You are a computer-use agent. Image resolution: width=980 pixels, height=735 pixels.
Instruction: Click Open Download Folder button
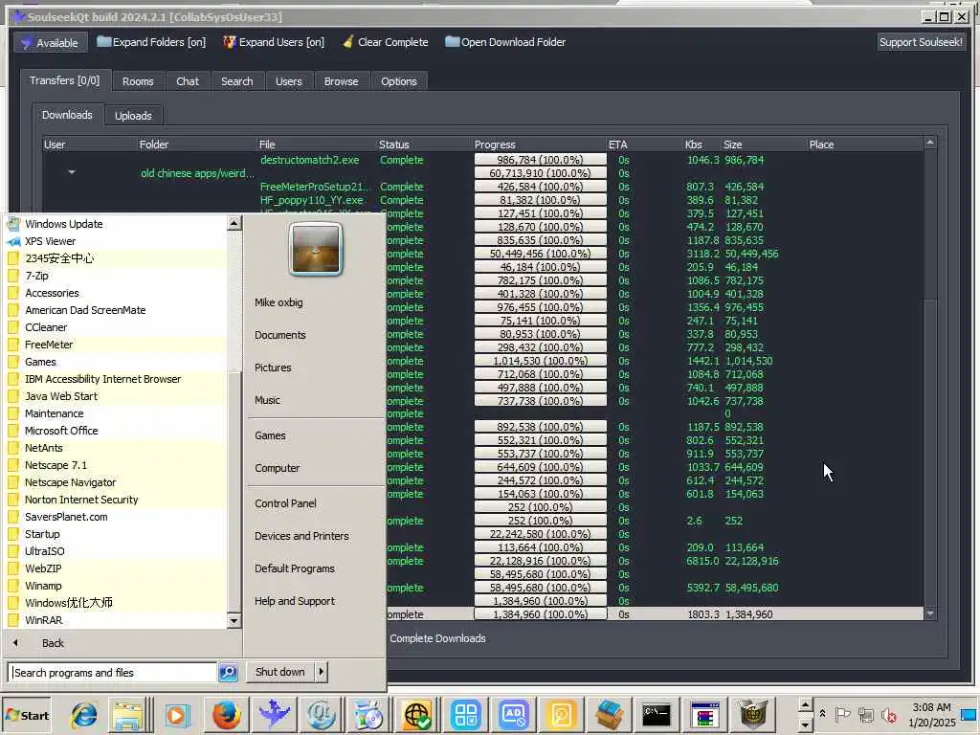point(505,42)
